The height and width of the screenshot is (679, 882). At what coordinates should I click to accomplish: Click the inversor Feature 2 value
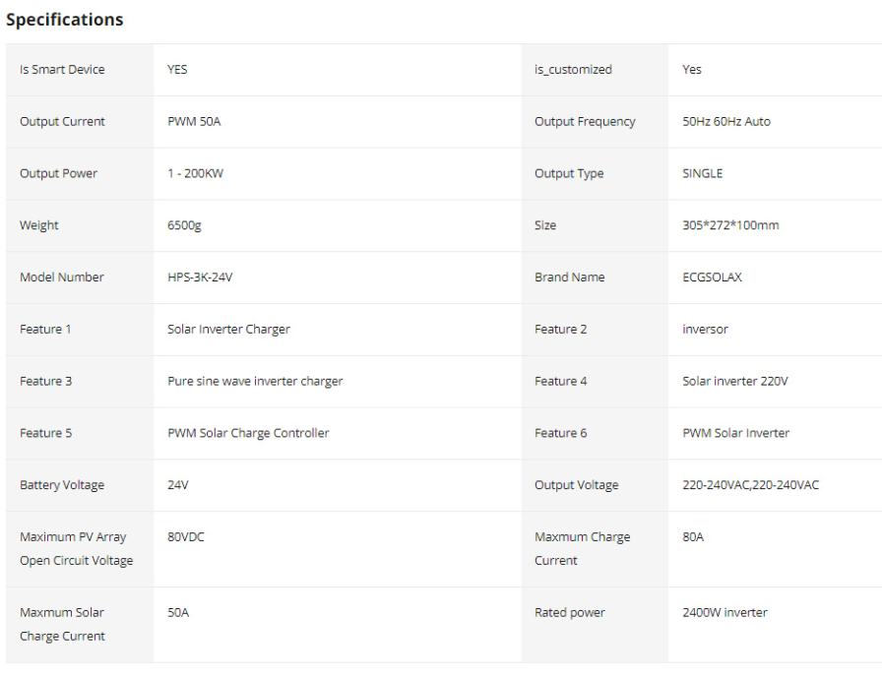click(x=707, y=330)
